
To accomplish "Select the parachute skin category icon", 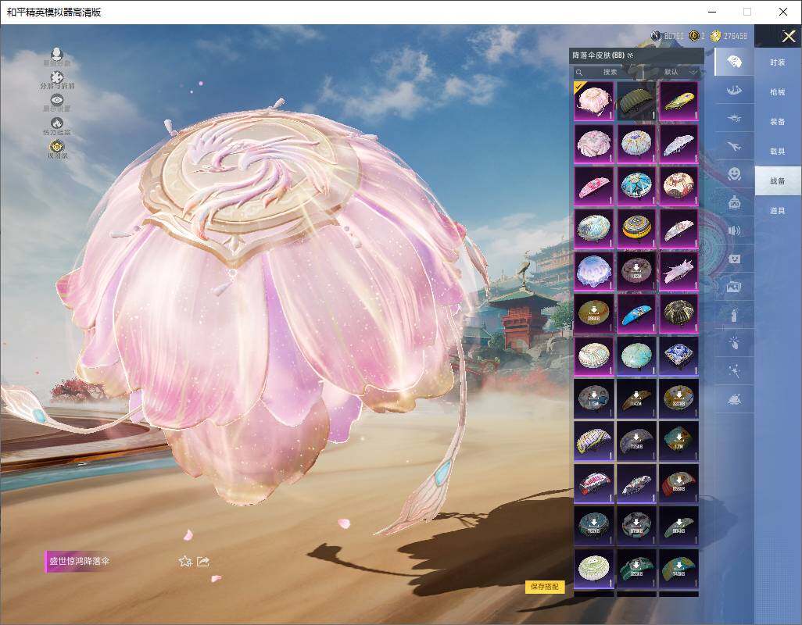I will click(x=733, y=62).
